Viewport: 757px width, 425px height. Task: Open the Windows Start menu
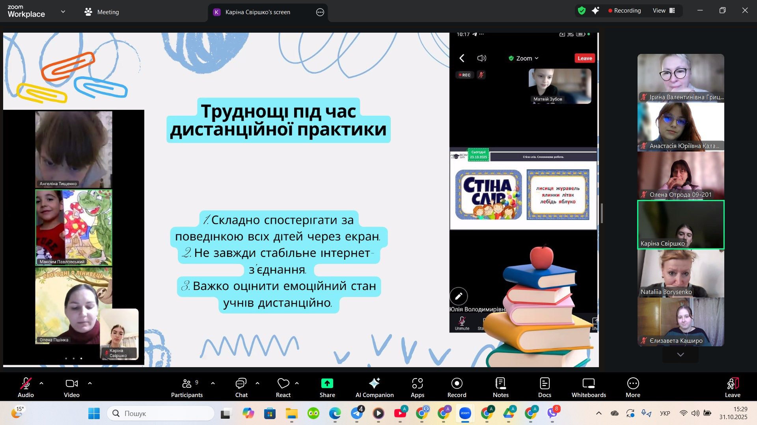94,414
